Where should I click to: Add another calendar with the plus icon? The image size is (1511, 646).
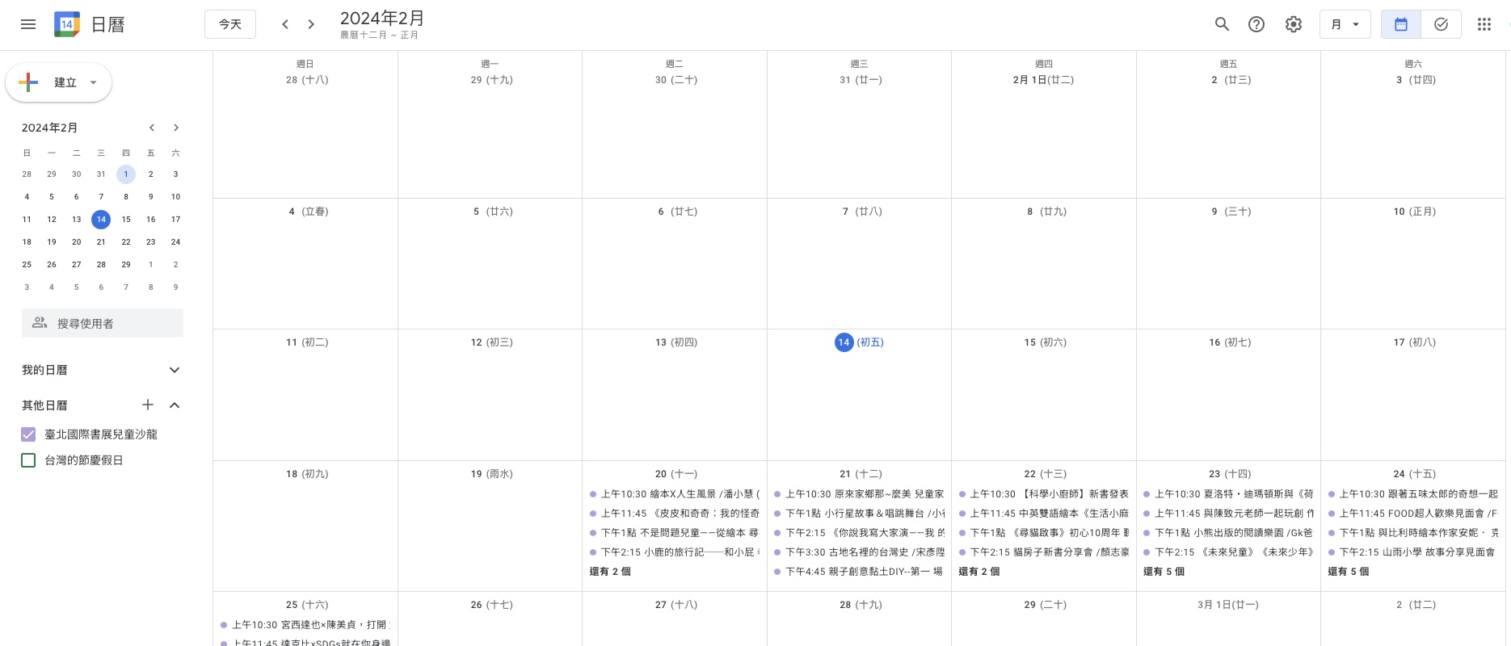147,405
